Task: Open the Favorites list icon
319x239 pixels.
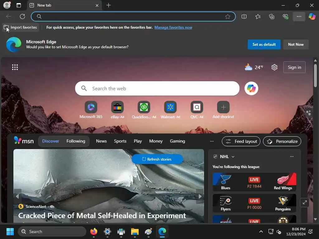Action: (258, 16)
